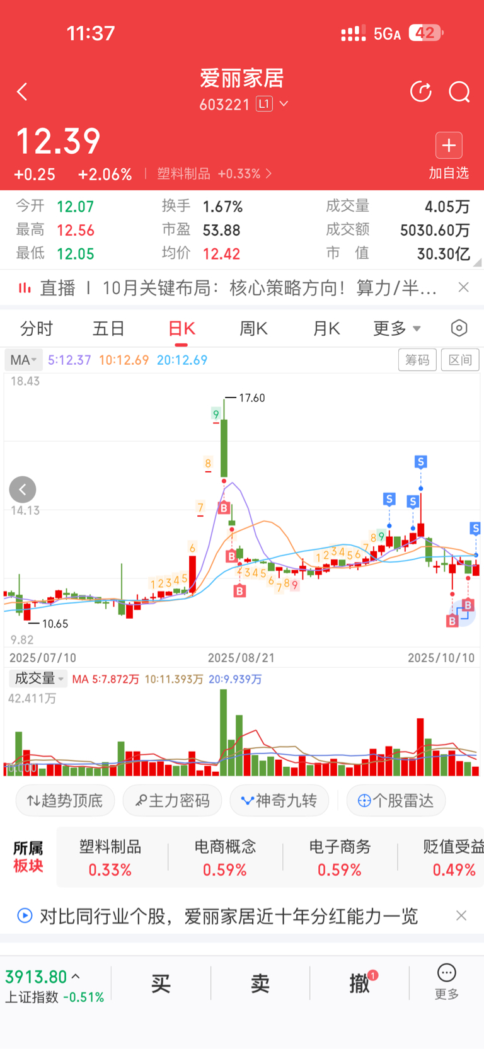The height and width of the screenshot is (1049, 484).
Task: Expand stock code 603221 dropdown chevron
Action: [284, 104]
